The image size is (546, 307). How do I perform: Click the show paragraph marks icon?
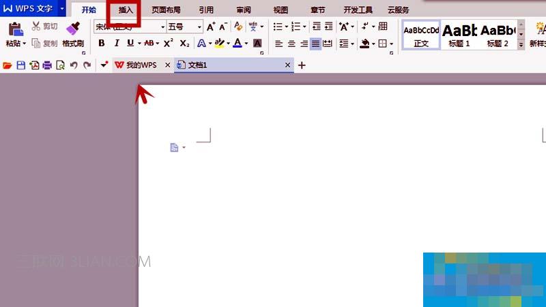364,26
